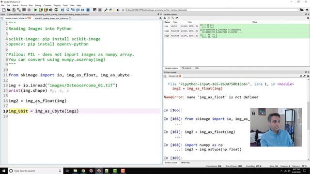The image size is (310, 174).
Task: Open File Explorer from taskbar
Action: [76, 171]
